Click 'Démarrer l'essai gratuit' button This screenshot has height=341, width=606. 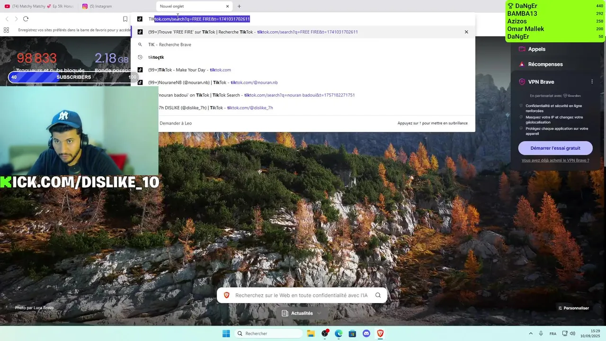click(x=555, y=148)
